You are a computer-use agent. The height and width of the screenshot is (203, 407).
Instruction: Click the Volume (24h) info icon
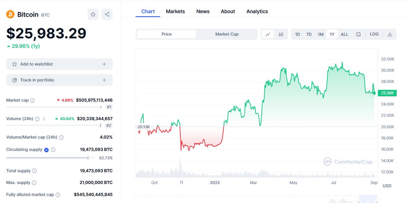point(37,119)
